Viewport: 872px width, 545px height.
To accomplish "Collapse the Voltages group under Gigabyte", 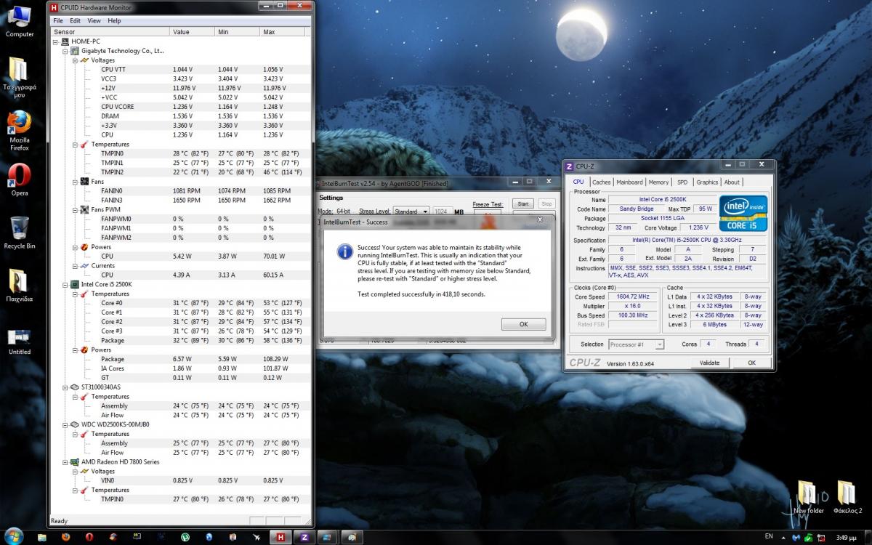I will click(x=75, y=60).
